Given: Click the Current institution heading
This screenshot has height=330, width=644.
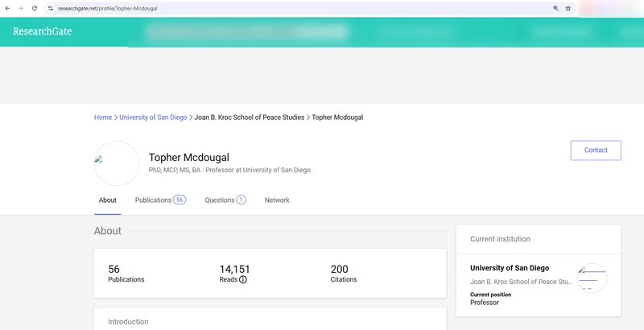Looking at the screenshot, I should tap(500, 239).
